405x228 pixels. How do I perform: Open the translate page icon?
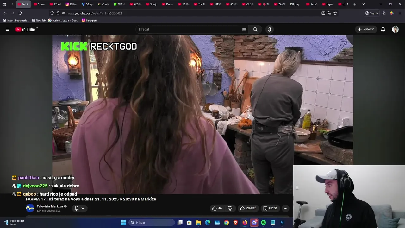pos(329,13)
